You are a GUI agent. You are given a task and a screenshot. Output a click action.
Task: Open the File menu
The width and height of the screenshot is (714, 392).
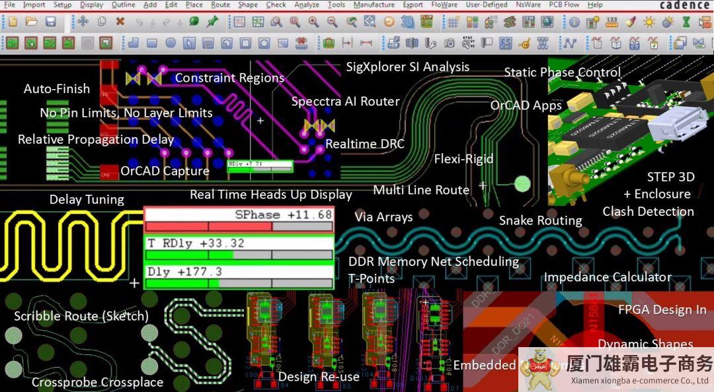pyautogui.click(x=9, y=5)
